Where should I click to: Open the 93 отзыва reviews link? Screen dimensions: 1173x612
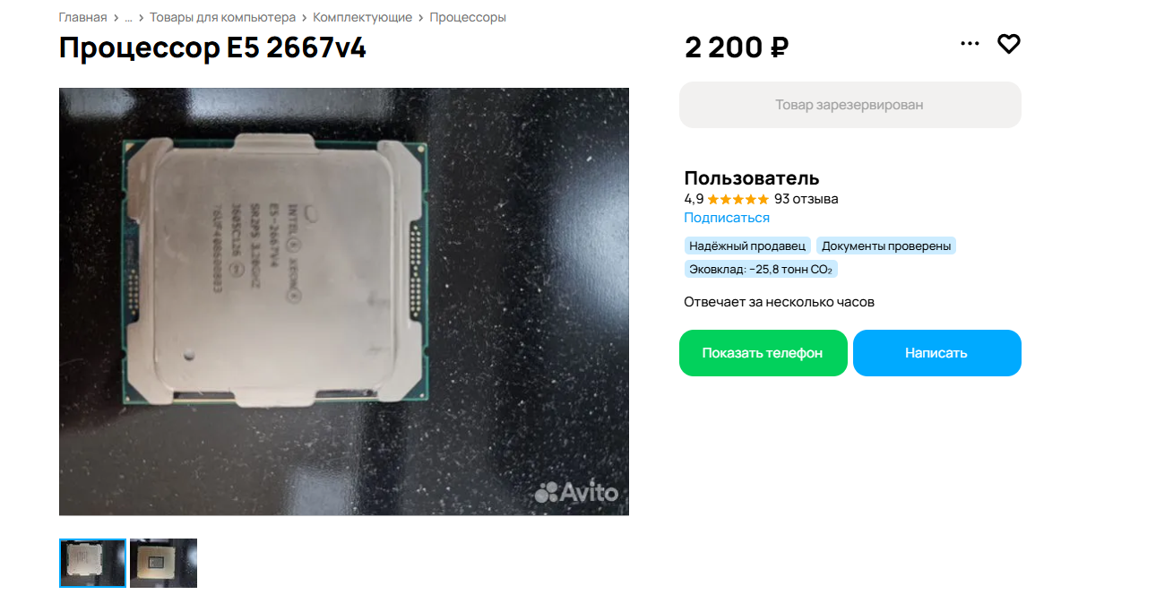806,199
